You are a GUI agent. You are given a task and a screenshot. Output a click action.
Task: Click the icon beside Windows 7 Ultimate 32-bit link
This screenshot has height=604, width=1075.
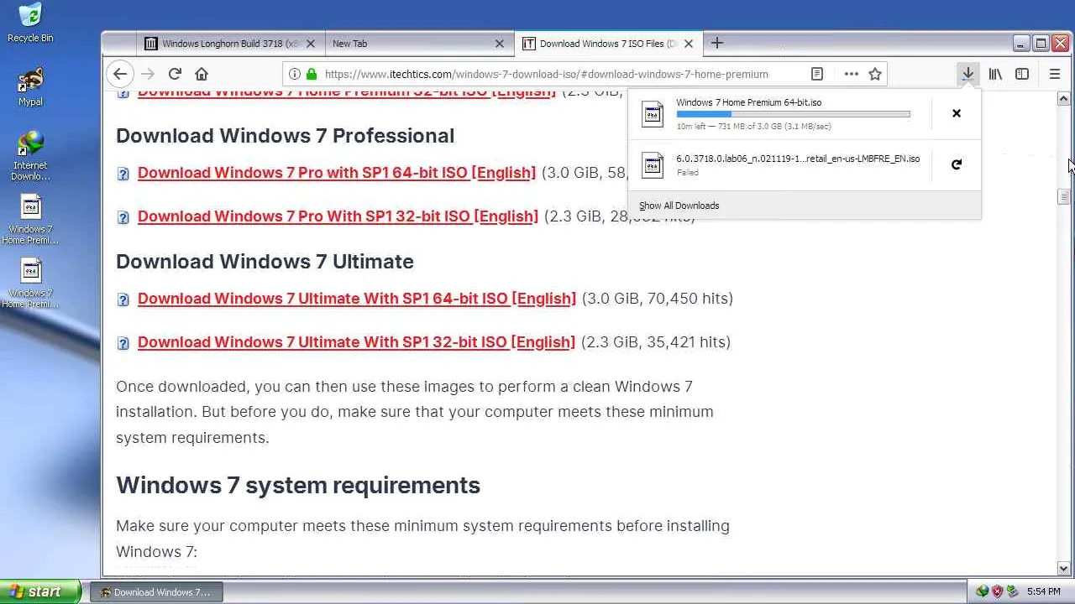123,343
